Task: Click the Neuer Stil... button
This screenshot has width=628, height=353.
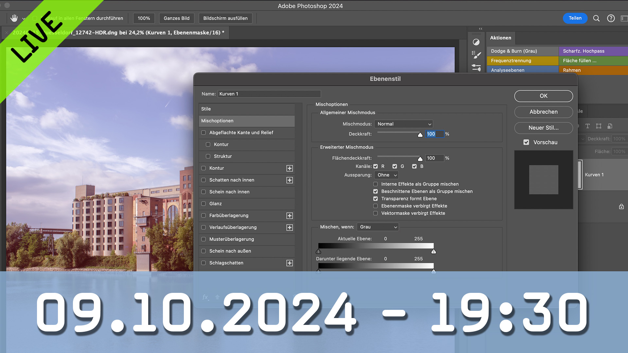Action: coord(543,128)
